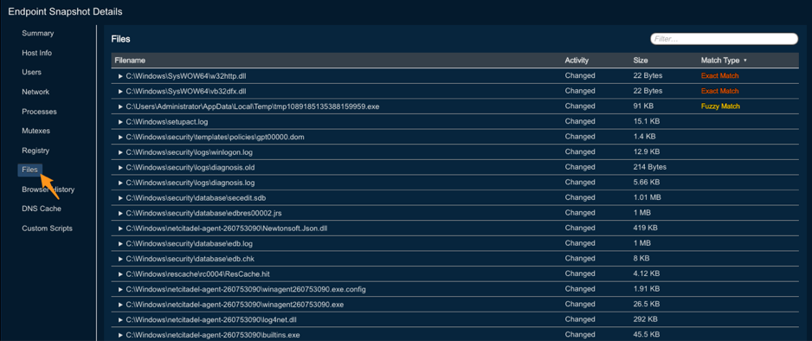Open the Custom Scripts section
The image size is (812, 341).
(47, 228)
